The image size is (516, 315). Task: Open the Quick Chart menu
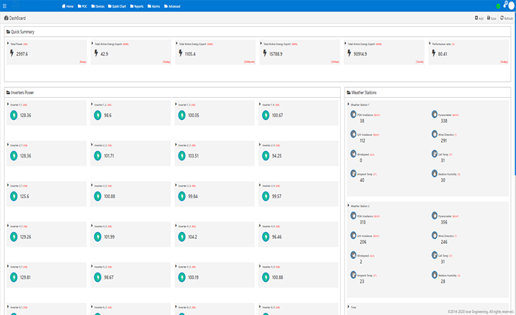[117, 6]
